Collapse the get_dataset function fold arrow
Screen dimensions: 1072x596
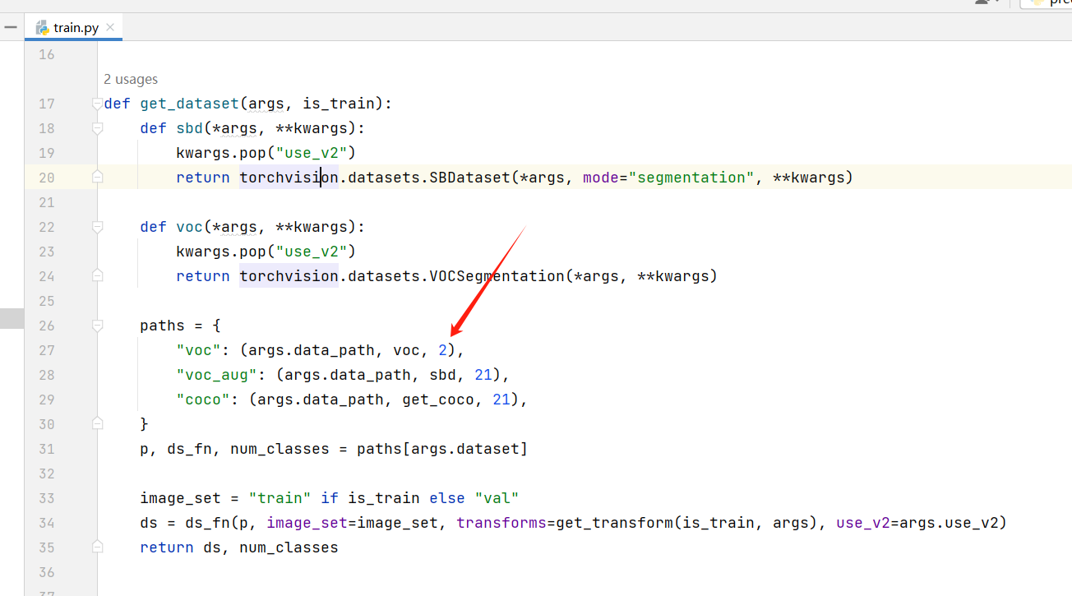[97, 103]
